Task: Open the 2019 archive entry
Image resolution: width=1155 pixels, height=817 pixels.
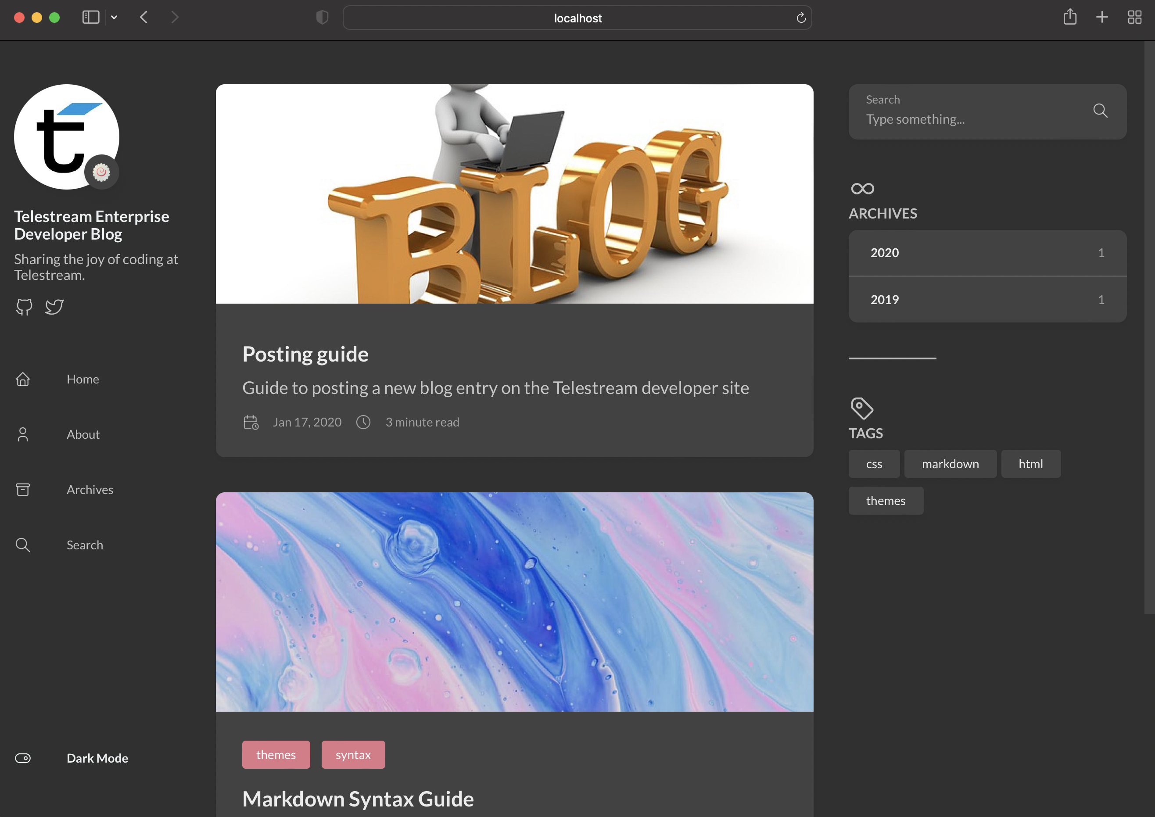Action: (x=987, y=300)
